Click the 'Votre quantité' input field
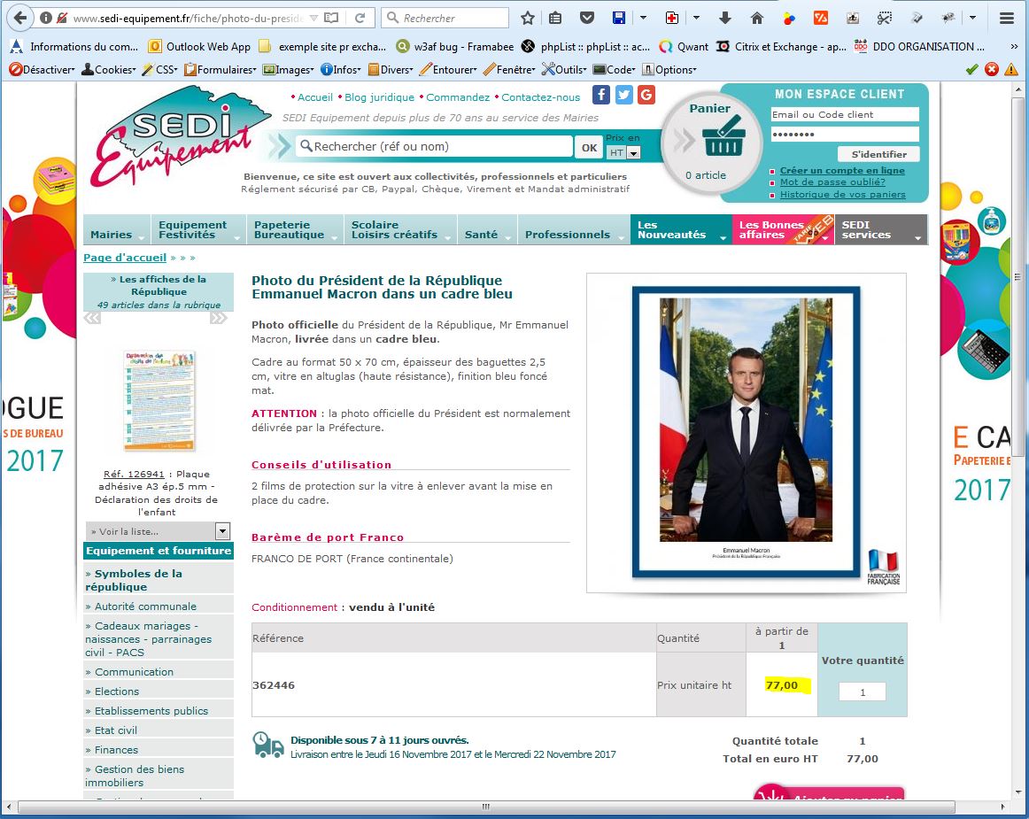 (862, 692)
